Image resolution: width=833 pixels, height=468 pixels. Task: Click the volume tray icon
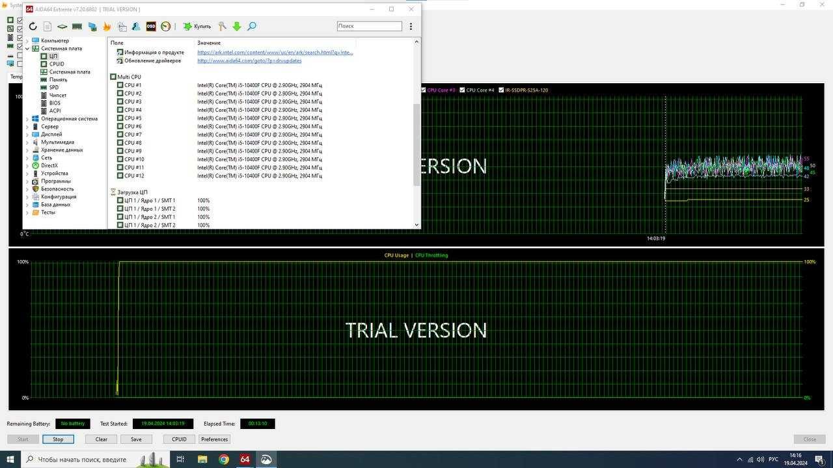(762, 460)
